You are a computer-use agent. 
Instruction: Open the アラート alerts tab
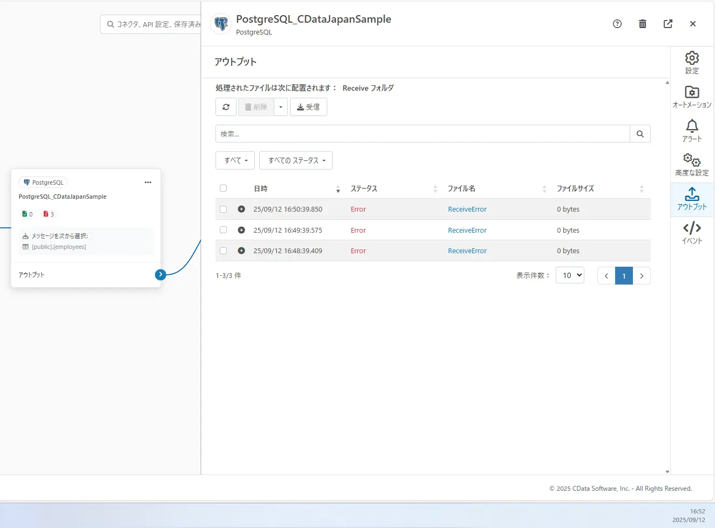692,131
